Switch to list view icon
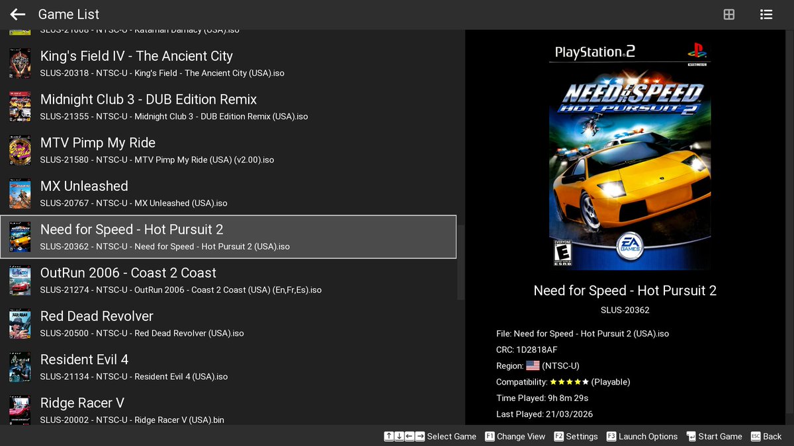794x446 pixels. pos(766,14)
